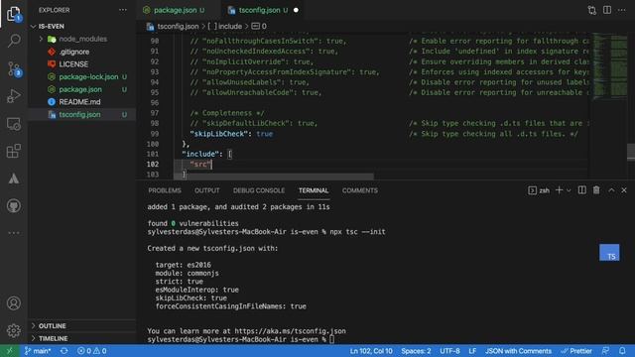Select the tsconfig.json editor tab
This screenshot has width=635, height=357.
[x=263, y=10]
